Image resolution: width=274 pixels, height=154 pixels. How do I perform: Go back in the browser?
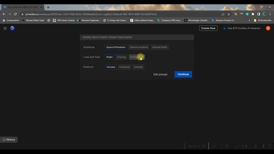click(x=4, y=14)
